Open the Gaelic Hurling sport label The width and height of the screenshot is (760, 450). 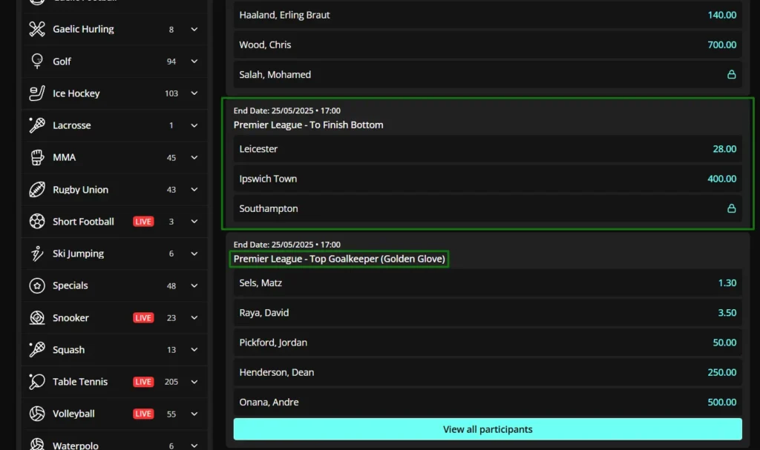(83, 29)
